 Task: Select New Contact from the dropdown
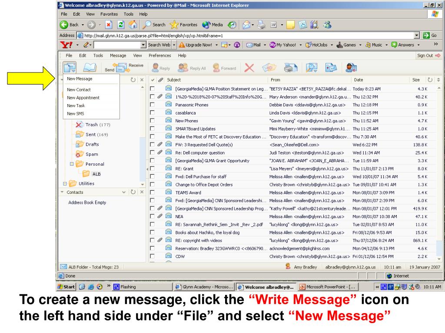tap(79, 89)
